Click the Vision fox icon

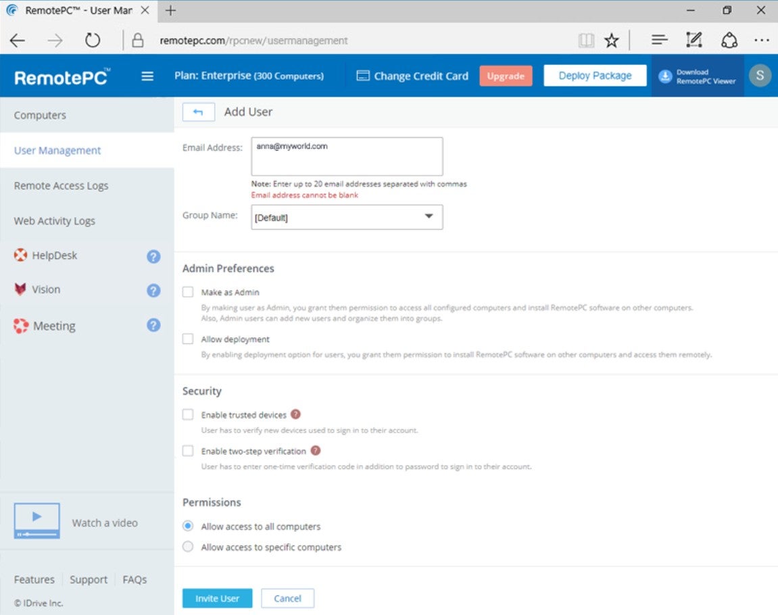click(20, 289)
